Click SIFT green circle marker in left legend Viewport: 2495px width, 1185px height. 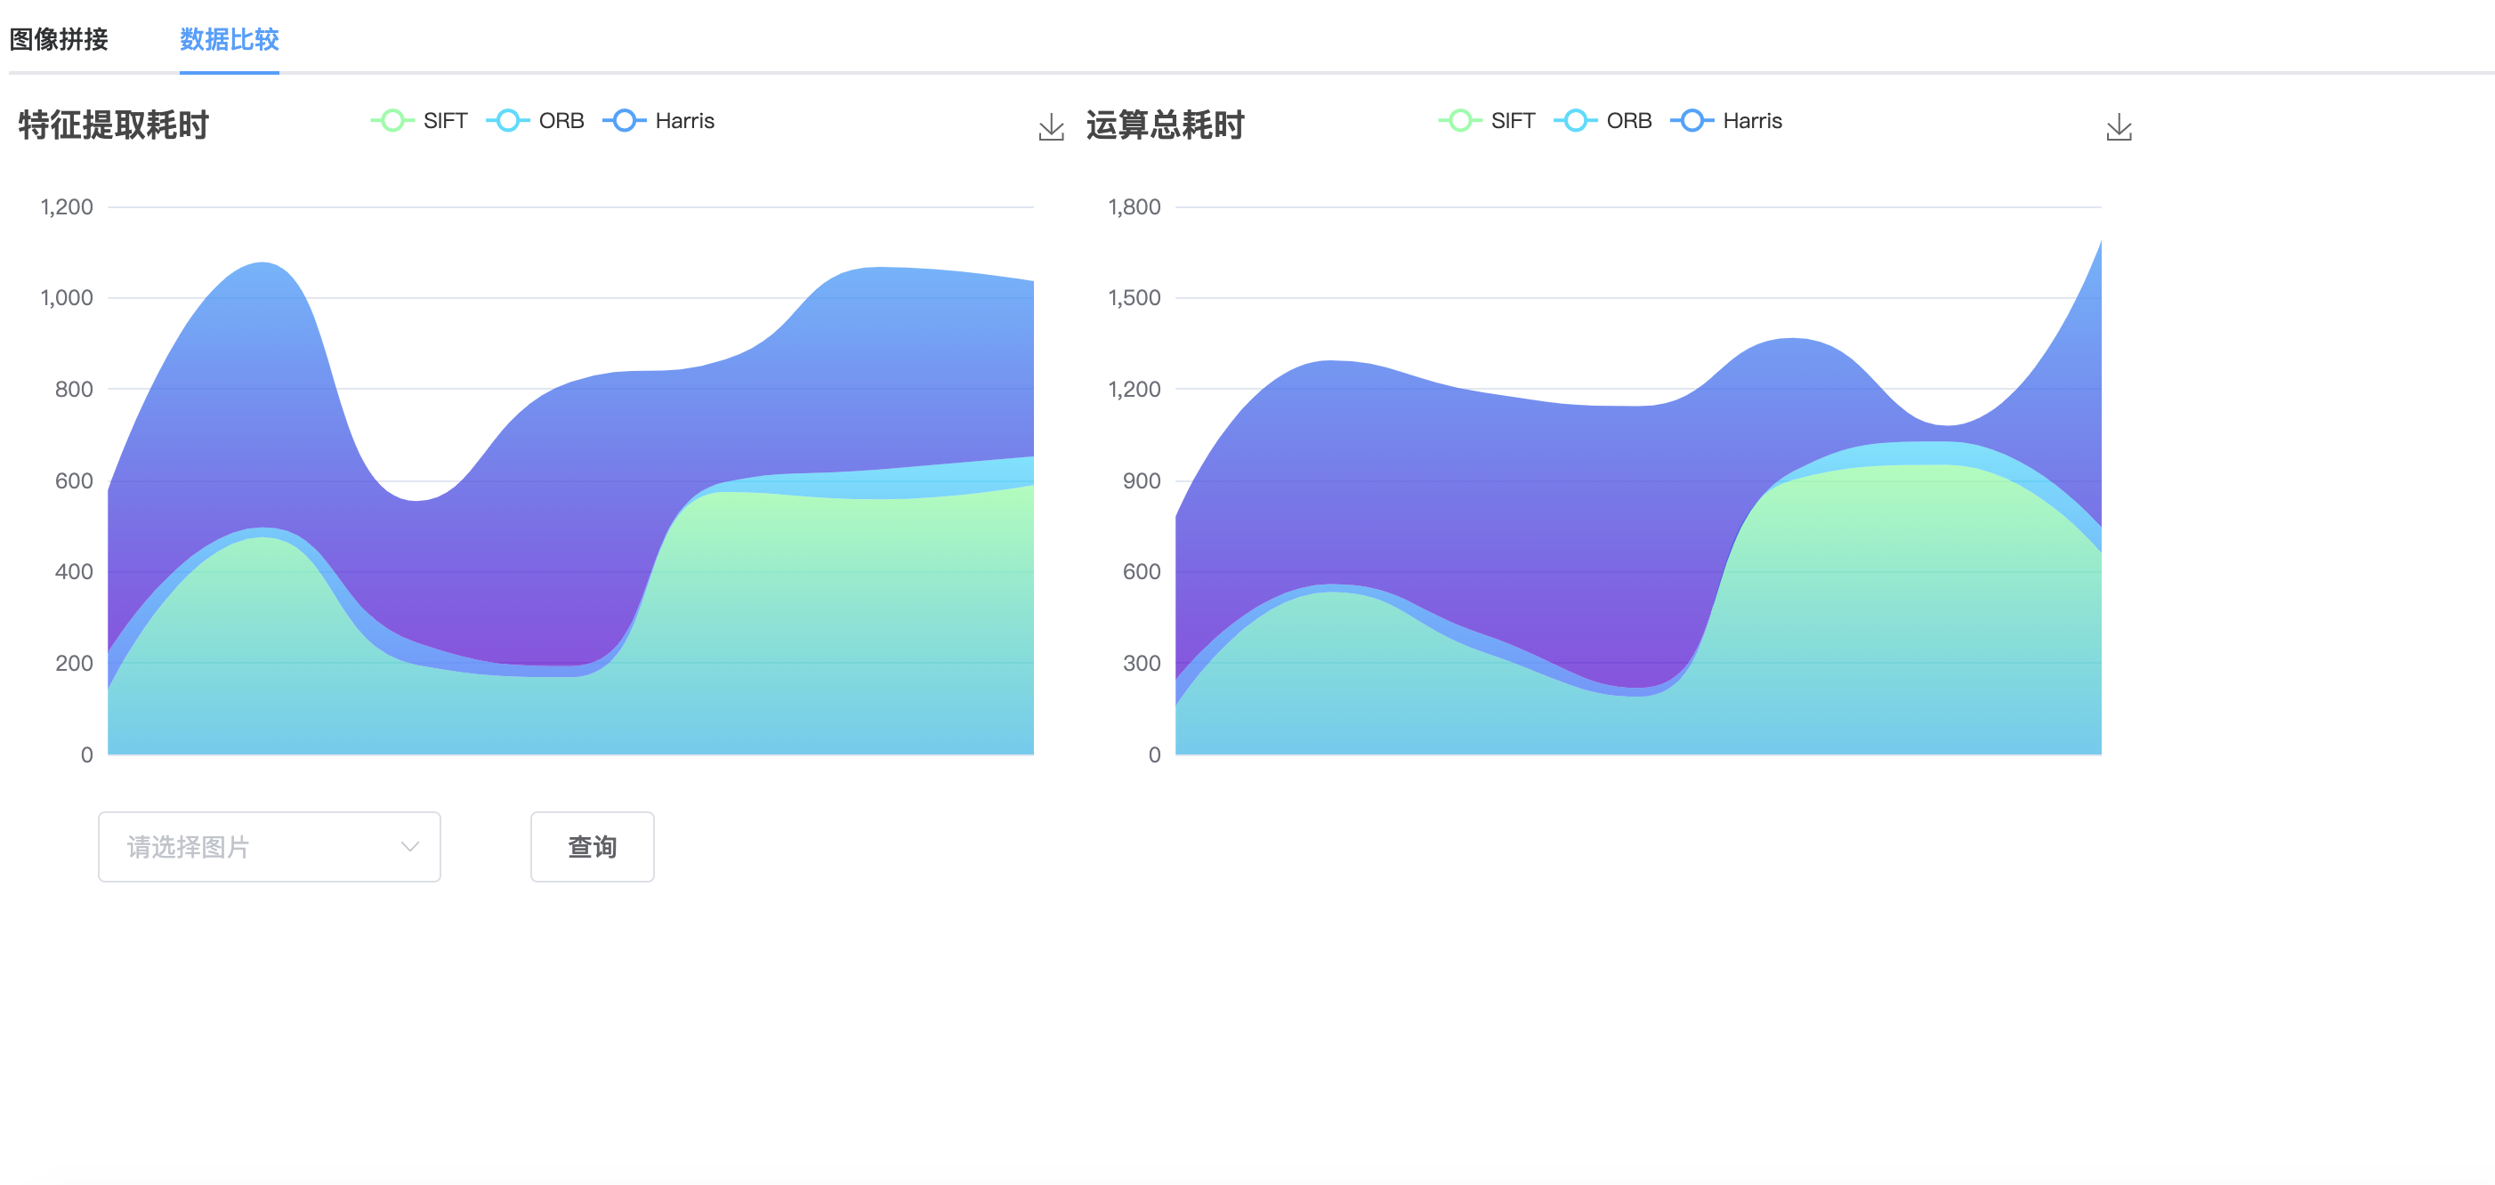click(x=392, y=121)
